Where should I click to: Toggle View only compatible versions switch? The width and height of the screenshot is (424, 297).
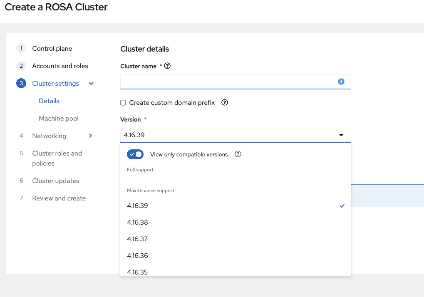(135, 154)
